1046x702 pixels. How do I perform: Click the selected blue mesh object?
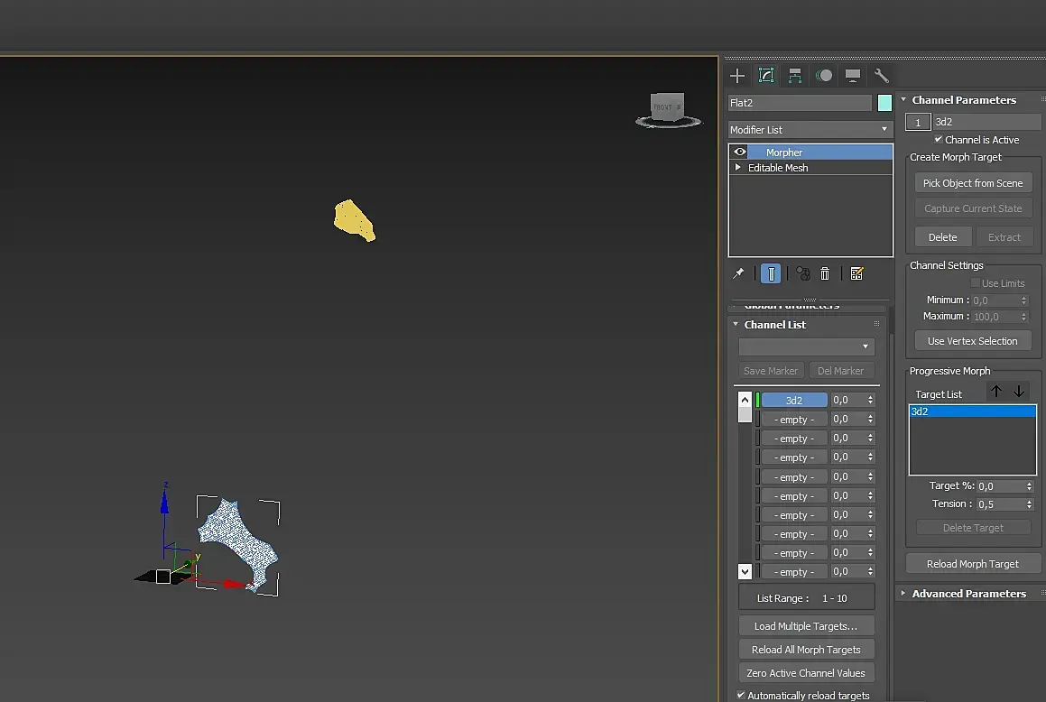point(238,541)
